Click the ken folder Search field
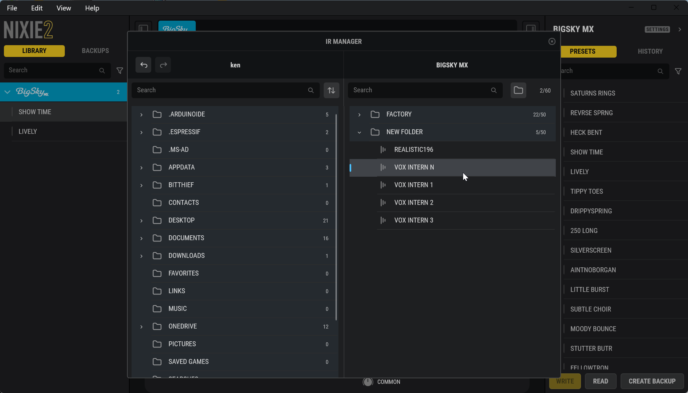Screen dimensions: 688x393 click(x=226, y=90)
